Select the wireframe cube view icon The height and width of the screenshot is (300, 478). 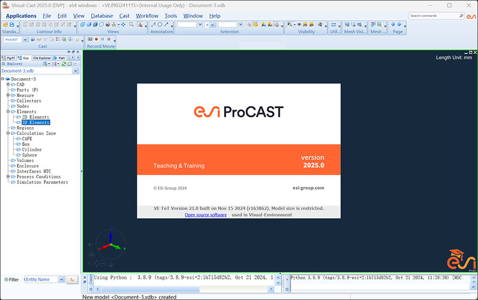[83, 25]
